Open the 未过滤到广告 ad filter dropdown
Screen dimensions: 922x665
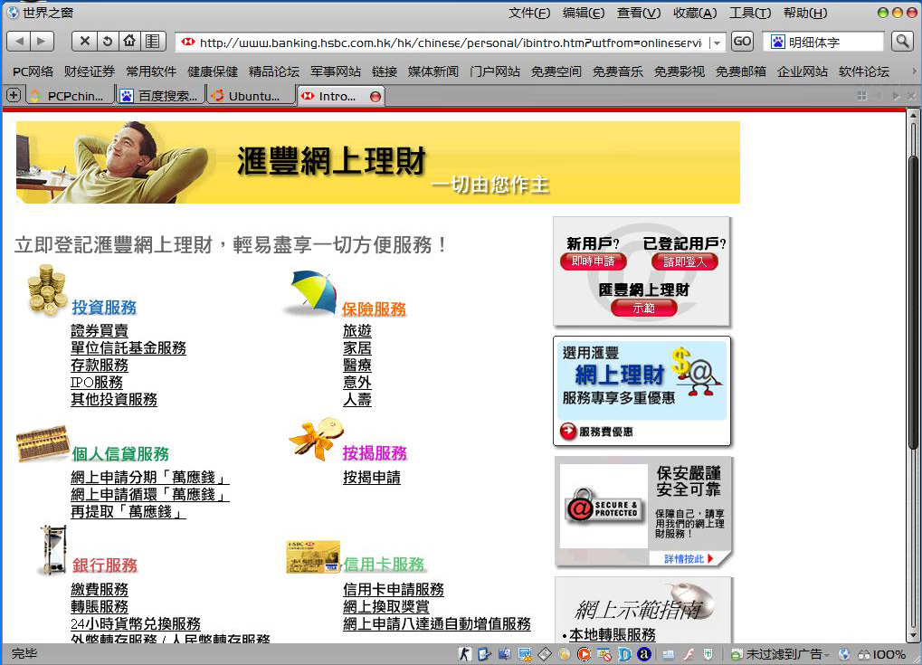click(826, 654)
